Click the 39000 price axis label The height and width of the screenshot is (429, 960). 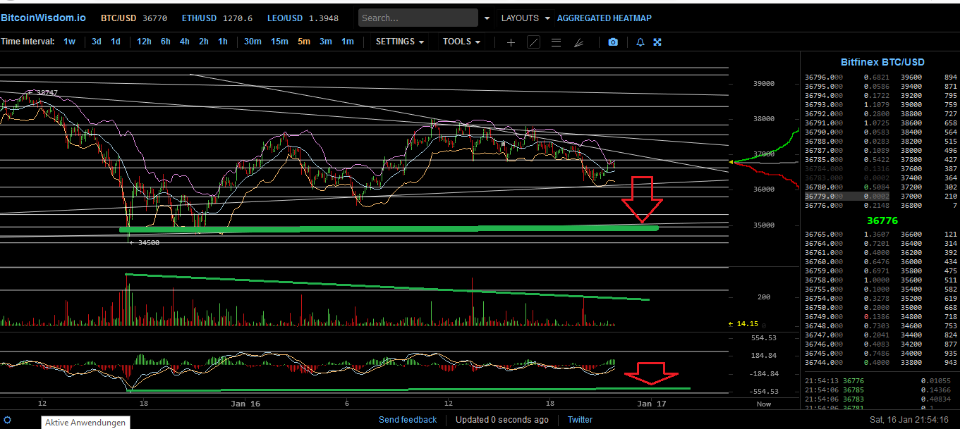pos(764,83)
